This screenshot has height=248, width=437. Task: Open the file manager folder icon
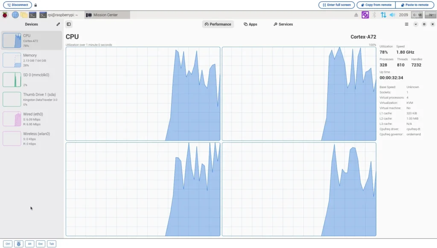[x=24, y=15]
